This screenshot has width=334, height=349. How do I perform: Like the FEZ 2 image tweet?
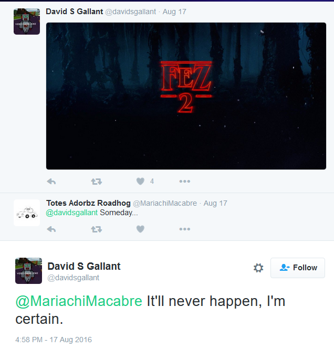click(141, 182)
